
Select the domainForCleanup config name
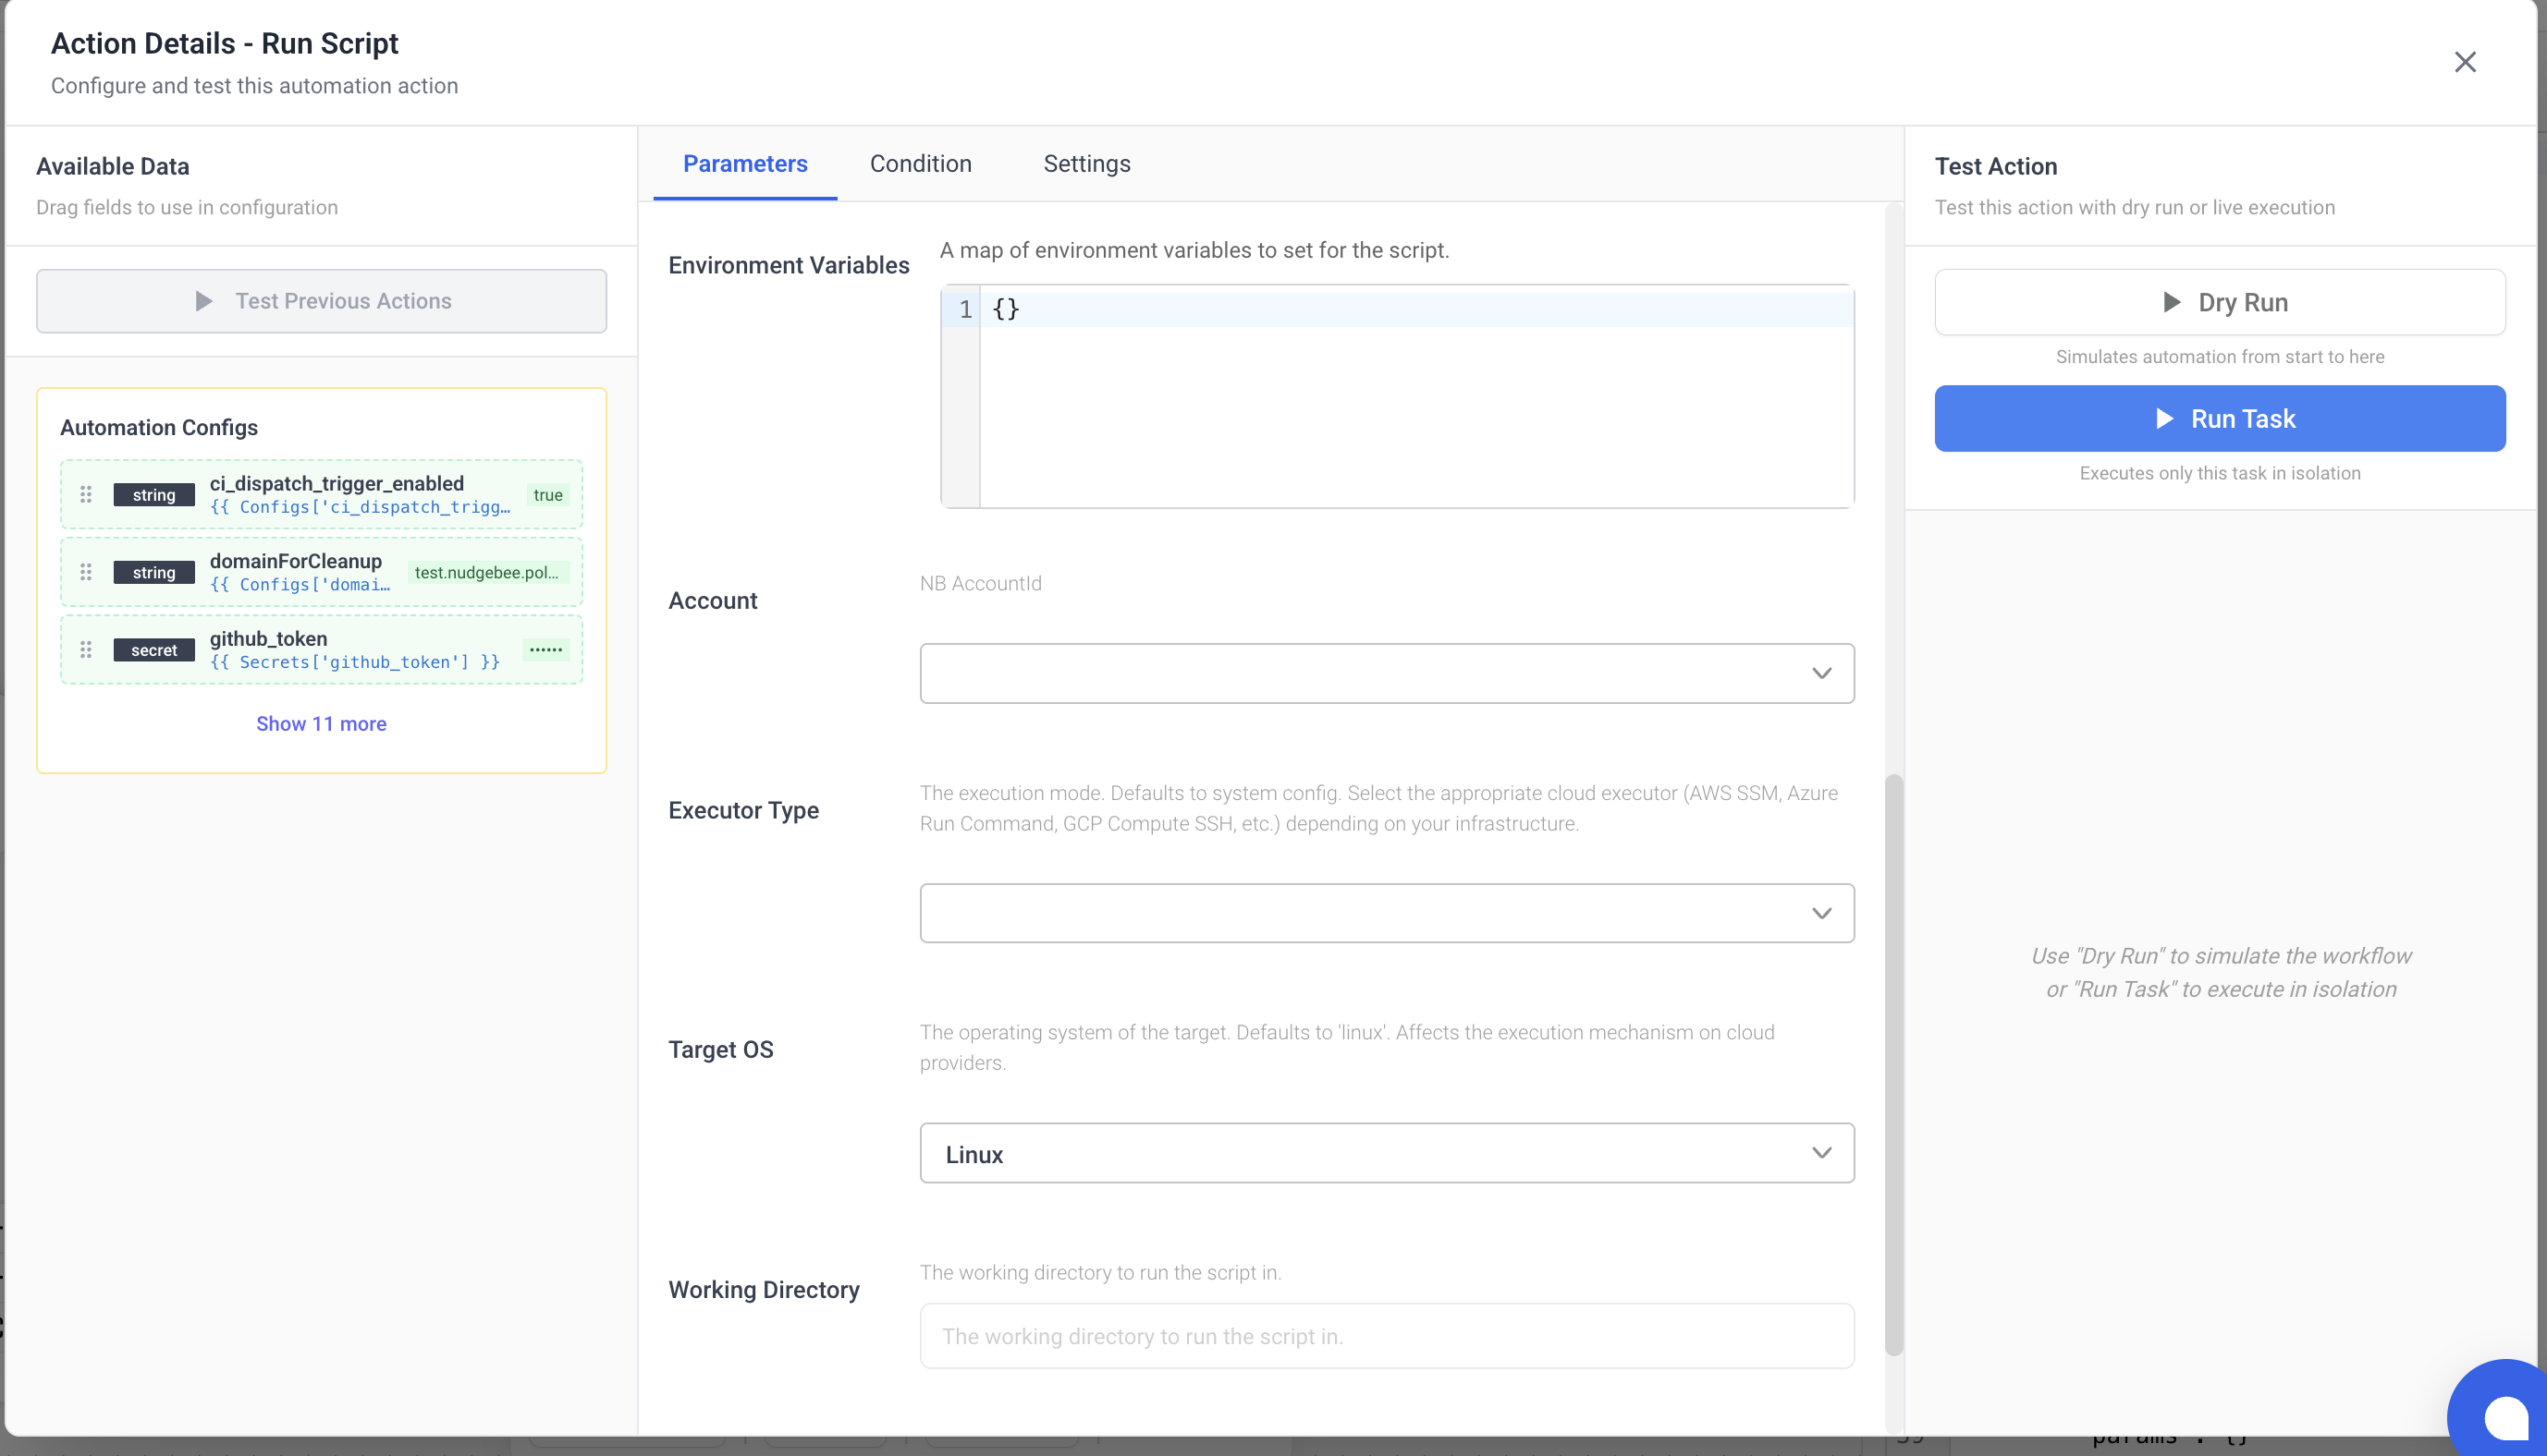(296, 561)
